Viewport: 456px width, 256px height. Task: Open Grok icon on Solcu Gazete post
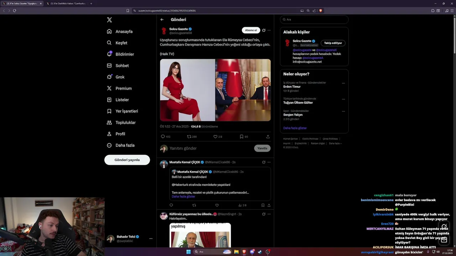coord(264,30)
